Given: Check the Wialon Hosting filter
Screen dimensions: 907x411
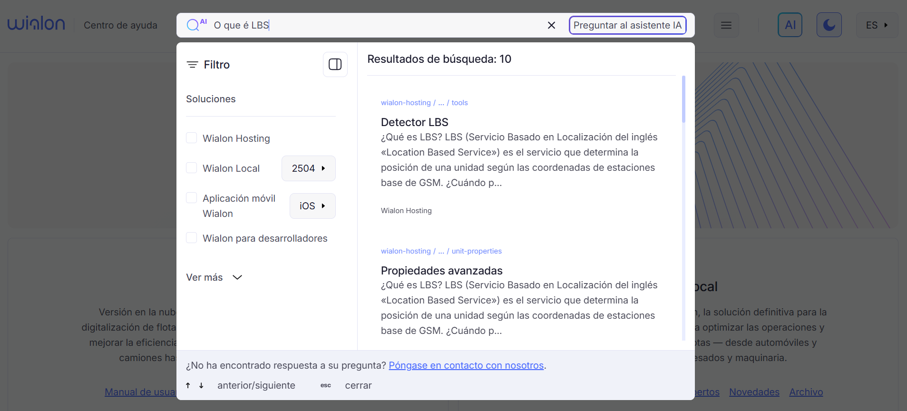Looking at the screenshot, I should coord(191,138).
